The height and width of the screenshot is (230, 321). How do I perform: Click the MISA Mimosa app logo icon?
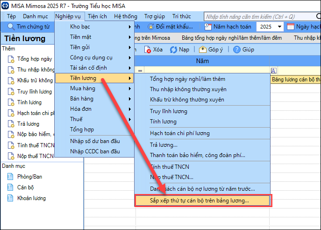pos(5,6)
